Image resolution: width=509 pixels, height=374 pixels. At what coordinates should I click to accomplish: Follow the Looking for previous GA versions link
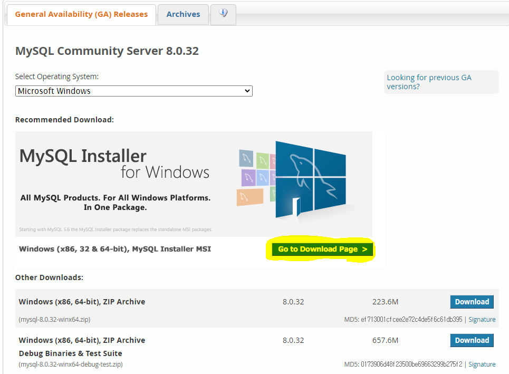pos(429,82)
